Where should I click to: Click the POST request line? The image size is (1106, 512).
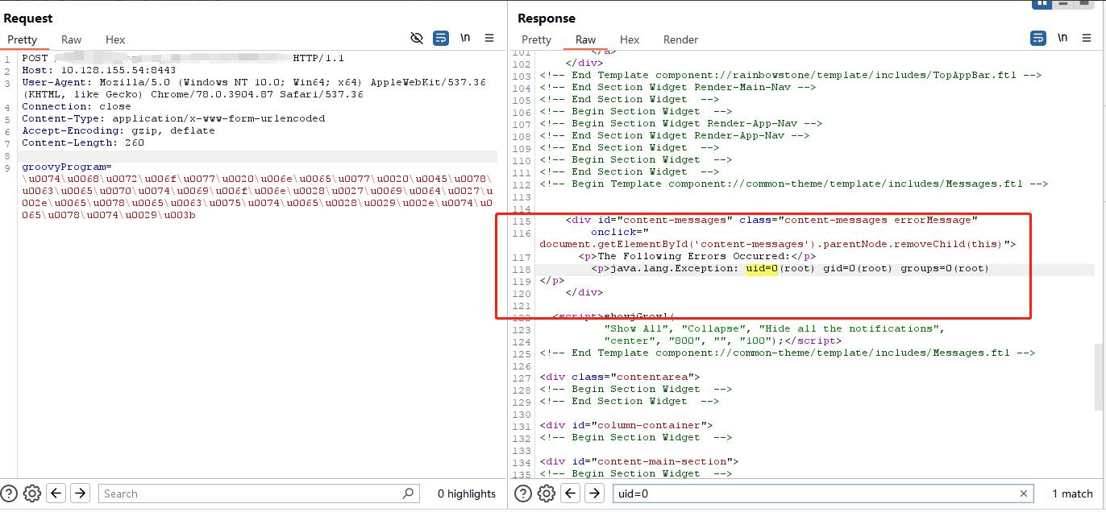pos(183,58)
